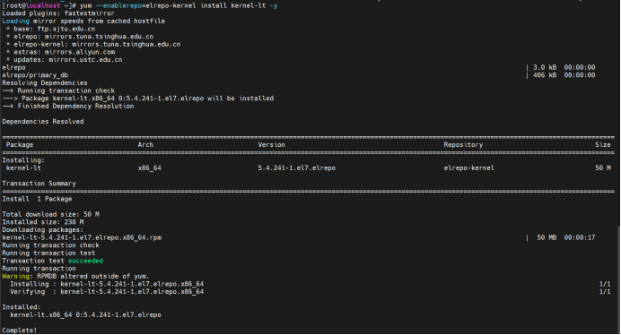
Task: Click the yellow 'Warning:' label
Action: [16, 276]
